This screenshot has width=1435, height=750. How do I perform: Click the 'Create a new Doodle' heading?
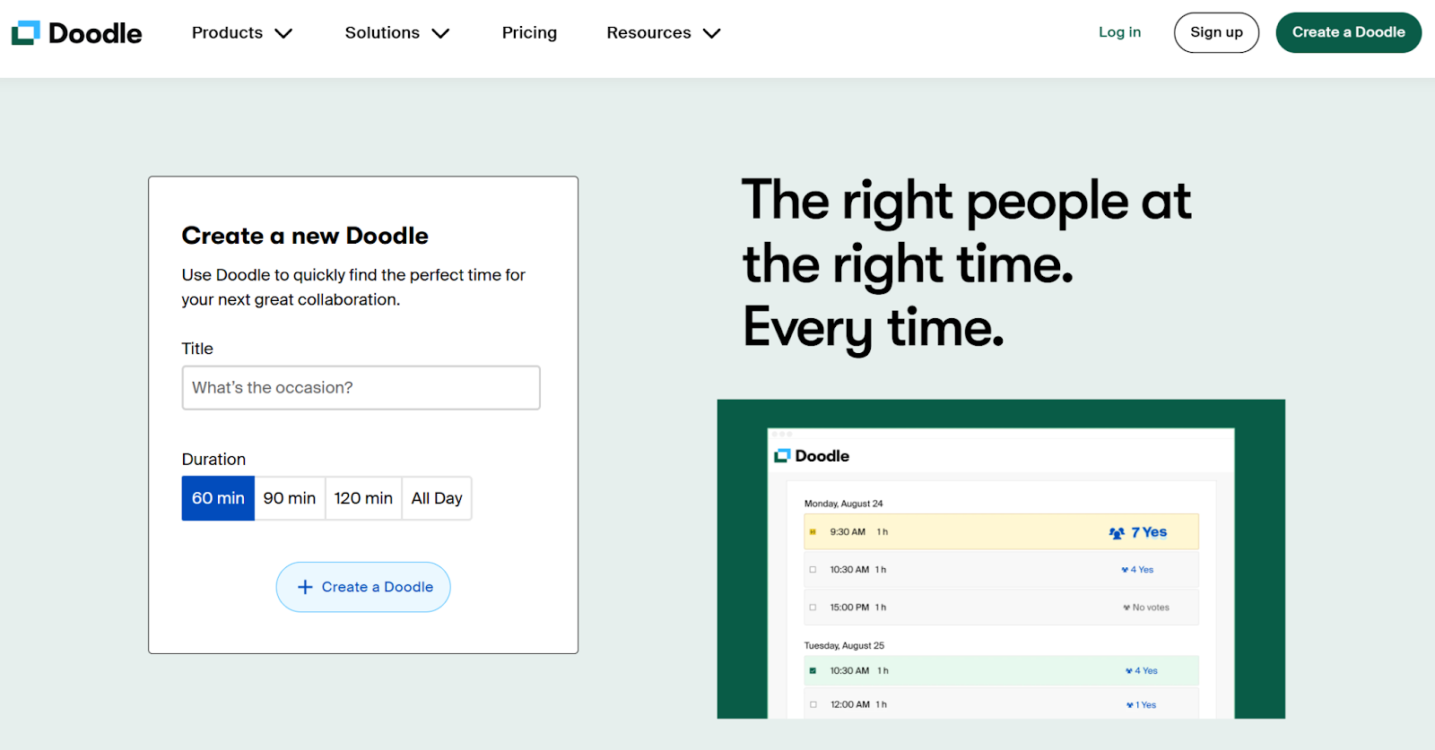click(305, 236)
